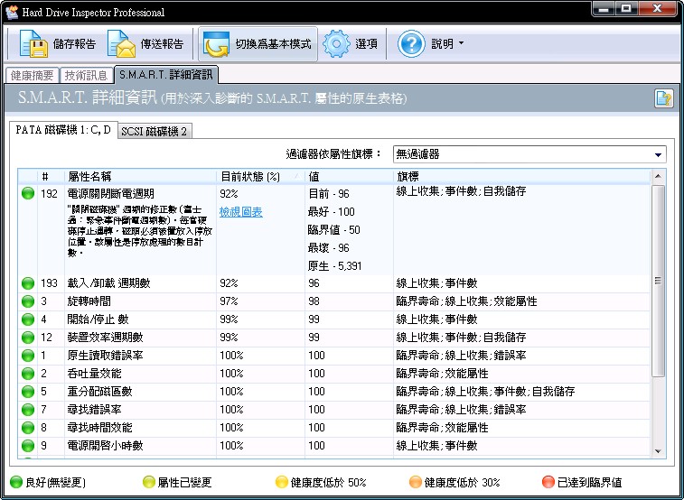Click the 儲存報告 save report icon
This screenshot has width=684, height=500.
[x=33, y=43]
